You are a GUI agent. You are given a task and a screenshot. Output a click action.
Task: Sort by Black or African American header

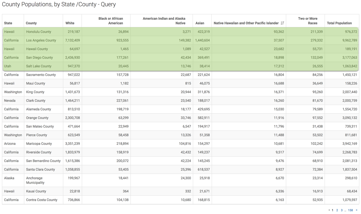tap(111, 21)
